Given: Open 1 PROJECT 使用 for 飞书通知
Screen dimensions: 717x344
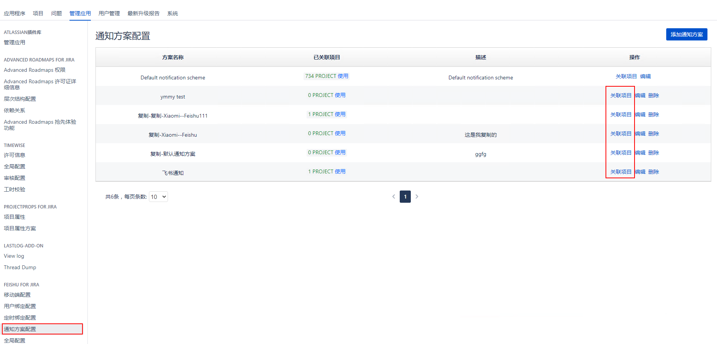Looking at the screenshot, I should pyautogui.click(x=326, y=171).
